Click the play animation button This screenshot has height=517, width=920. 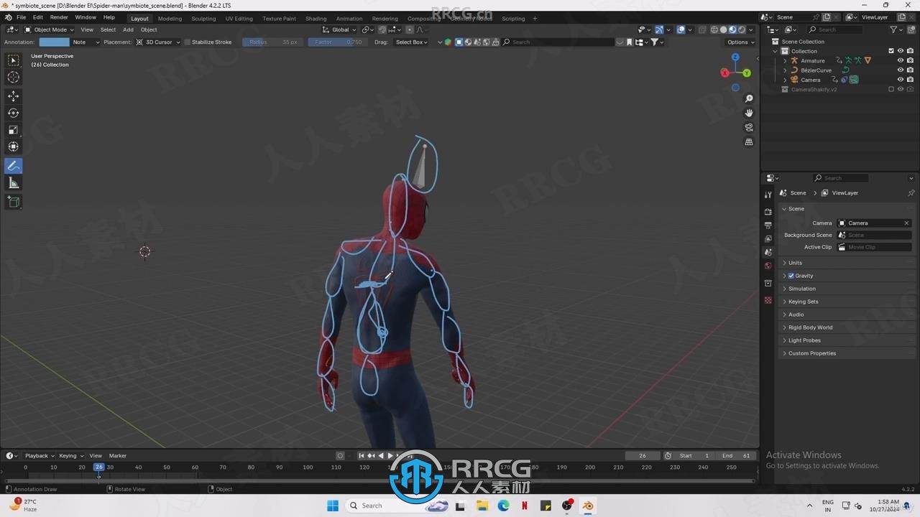[390, 456]
